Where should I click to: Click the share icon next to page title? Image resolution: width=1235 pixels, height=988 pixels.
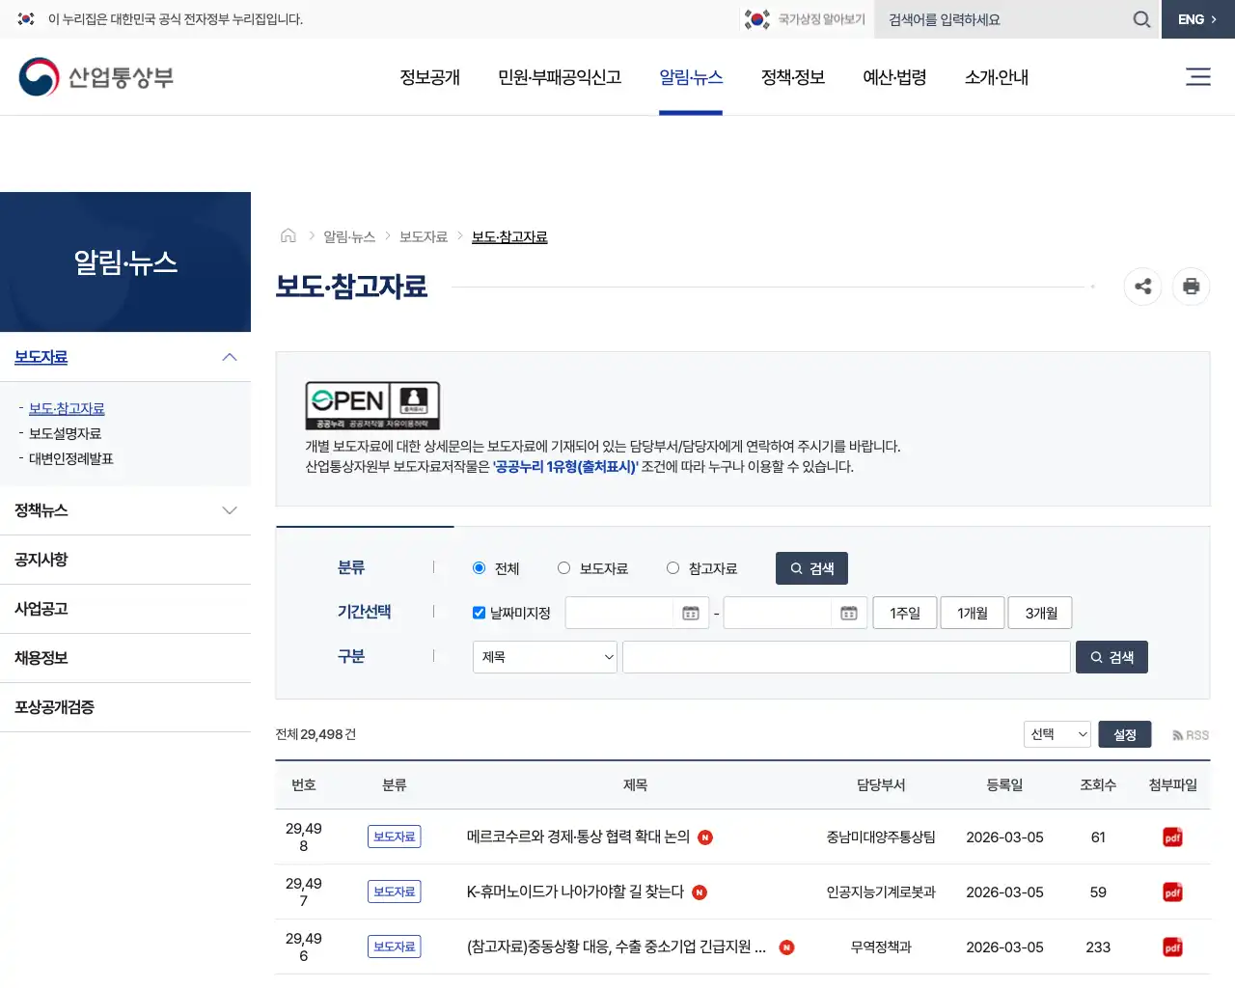click(x=1142, y=287)
